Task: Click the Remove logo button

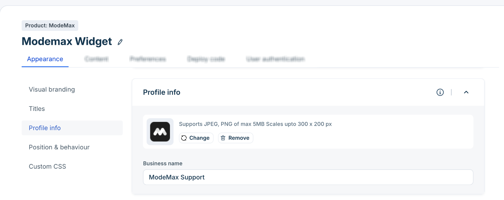Action: tap(236, 138)
